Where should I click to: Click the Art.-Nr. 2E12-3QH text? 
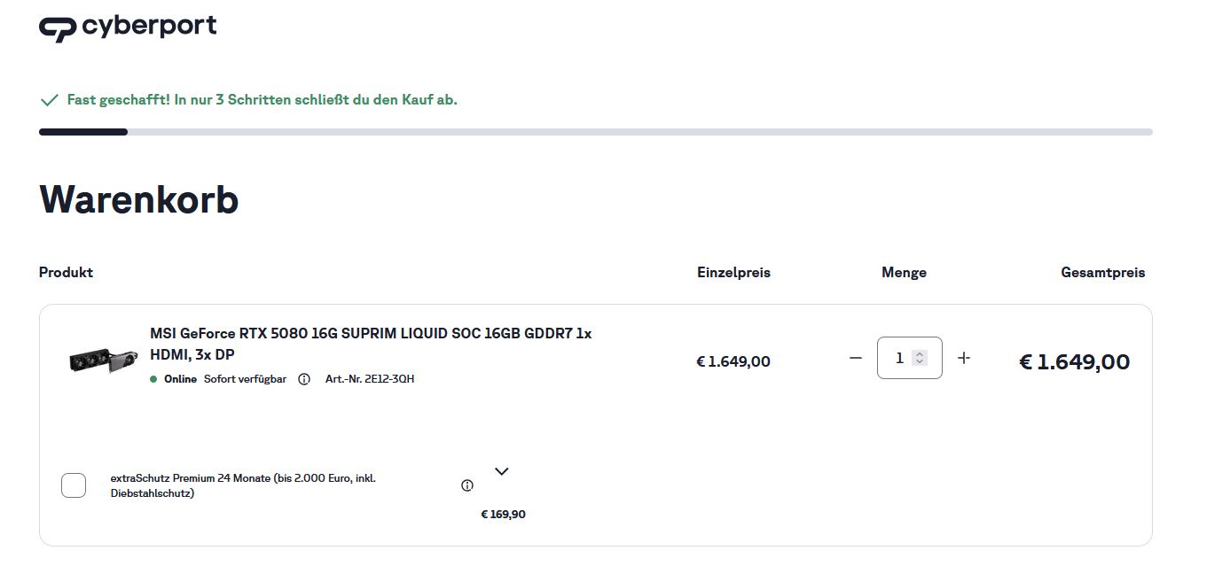370,379
